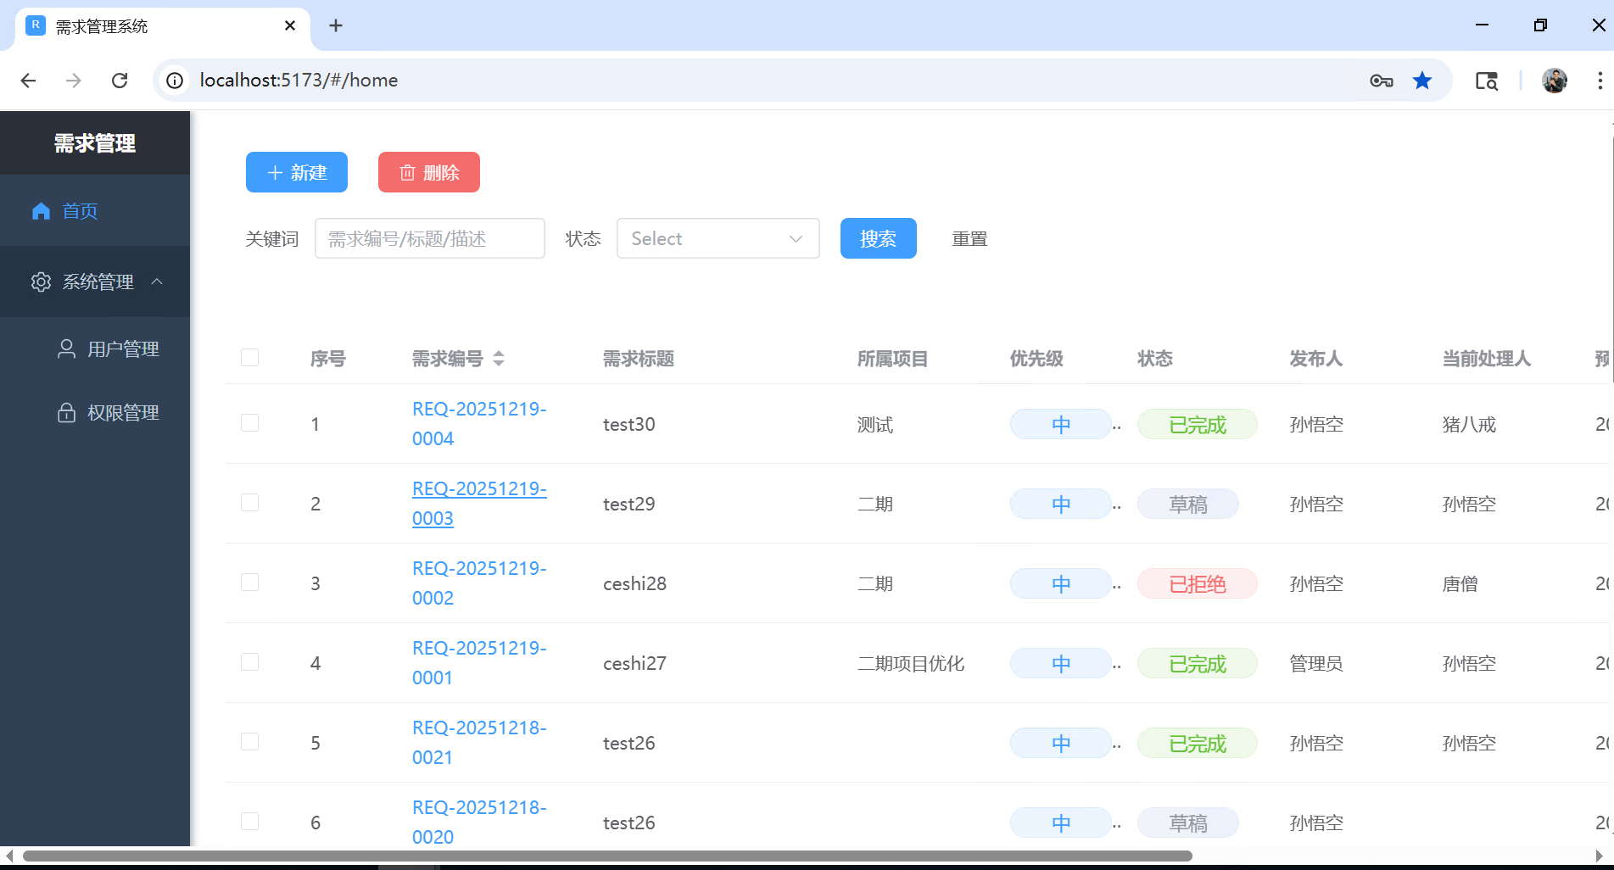Collapse the 系统管理 menu chevron
The image size is (1614, 870).
point(157,282)
